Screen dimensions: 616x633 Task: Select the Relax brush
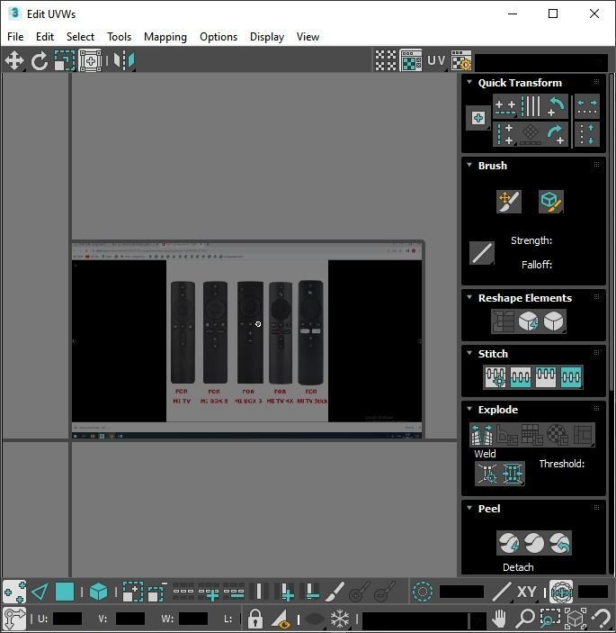coord(551,202)
